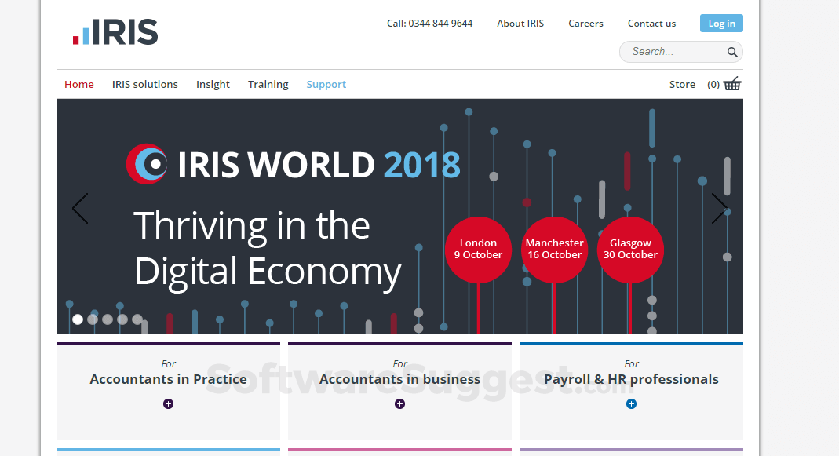Click the plus icon under Payroll & HR professionals

[x=631, y=403]
